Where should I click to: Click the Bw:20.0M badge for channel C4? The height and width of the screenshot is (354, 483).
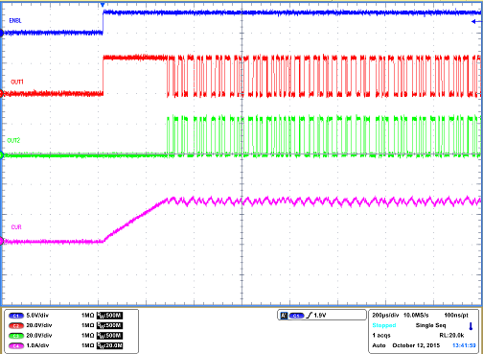tap(109, 345)
